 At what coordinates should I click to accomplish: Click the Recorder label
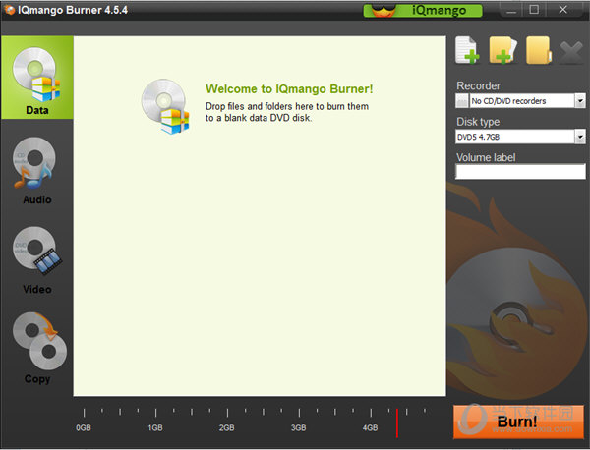(478, 85)
